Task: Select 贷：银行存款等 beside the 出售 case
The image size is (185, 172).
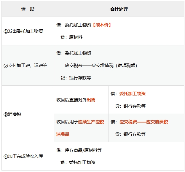Action: [130, 106]
